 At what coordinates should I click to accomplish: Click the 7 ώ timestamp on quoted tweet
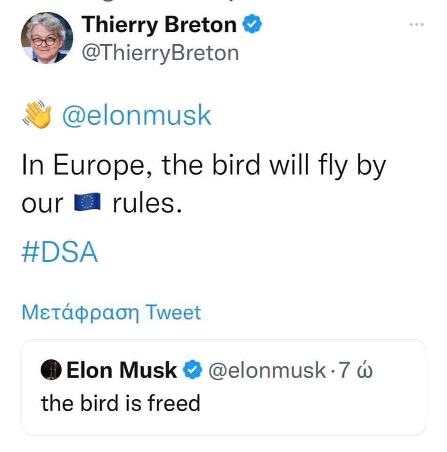click(355, 370)
